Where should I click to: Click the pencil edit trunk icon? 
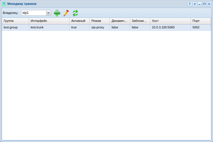[x=66, y=13]
